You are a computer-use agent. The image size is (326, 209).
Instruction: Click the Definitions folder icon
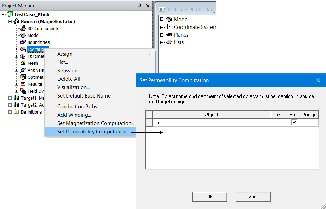(x=16, y=112)
